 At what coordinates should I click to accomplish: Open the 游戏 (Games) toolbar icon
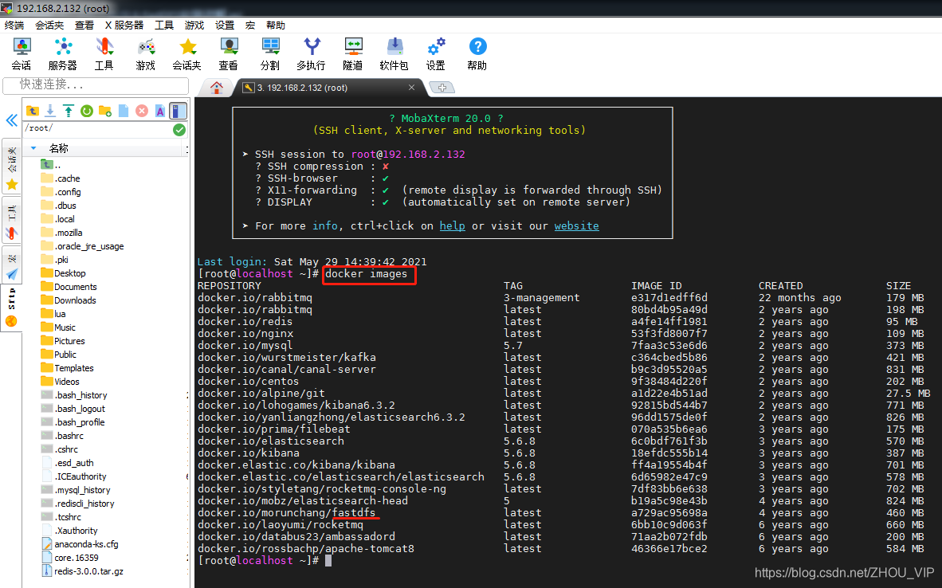click(x=145, y=53)
